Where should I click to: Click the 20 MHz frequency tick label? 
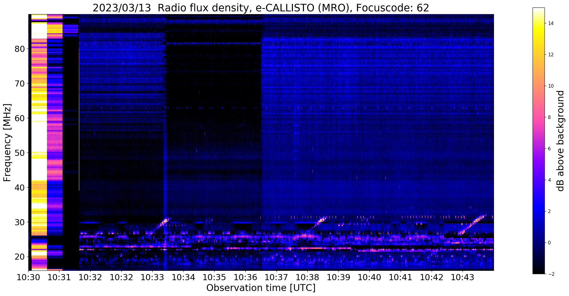[20, 257]
